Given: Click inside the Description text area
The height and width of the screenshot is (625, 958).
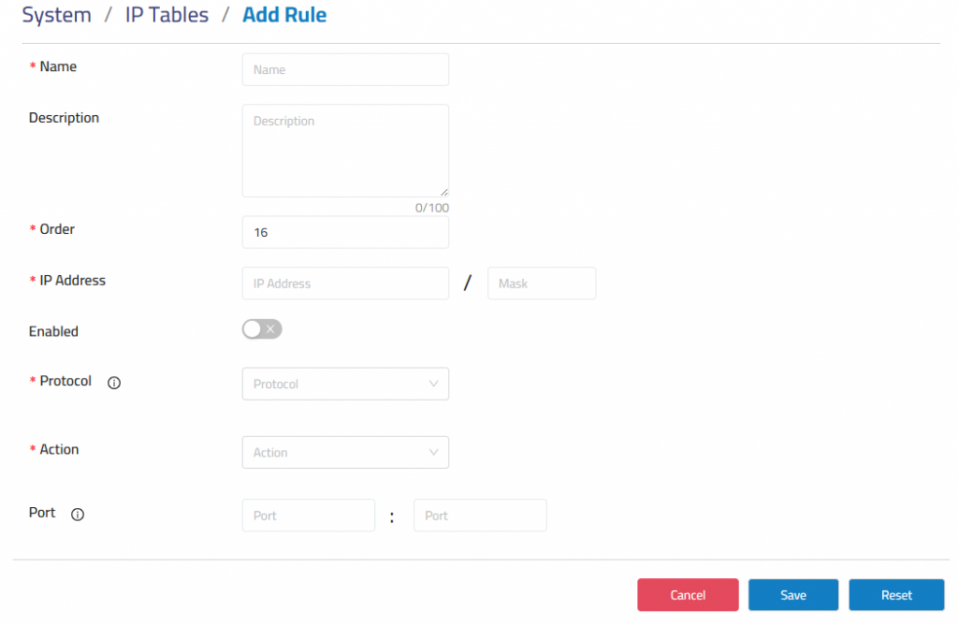Looking at the screenshot, I should click(345, 151).
